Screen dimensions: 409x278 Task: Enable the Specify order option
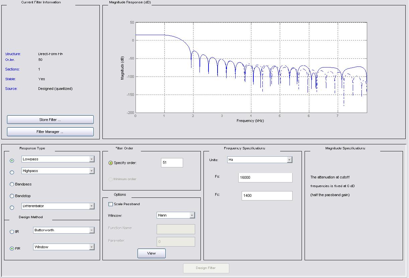(x=110, y=163)
